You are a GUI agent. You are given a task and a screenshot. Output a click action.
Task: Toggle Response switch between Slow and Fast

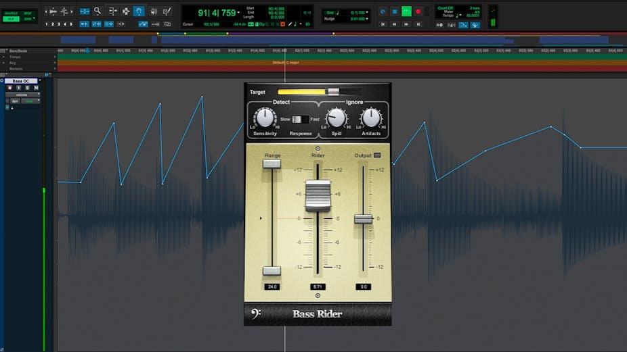(x=300, y=120)
